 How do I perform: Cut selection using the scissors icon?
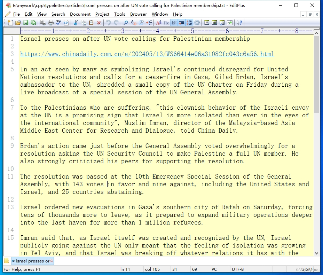[76, 23]
